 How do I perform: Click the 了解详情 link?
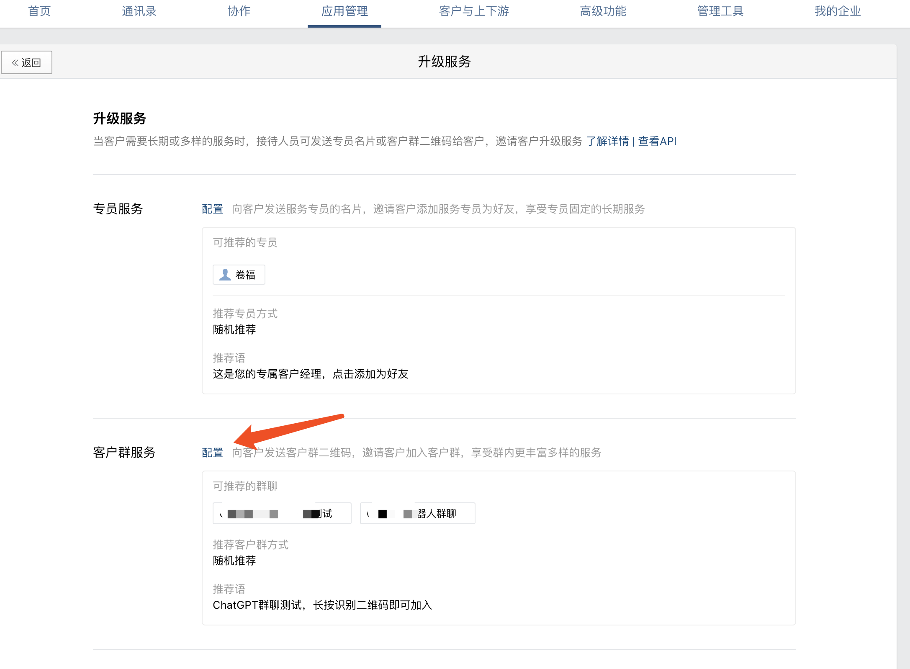(607, 141)
